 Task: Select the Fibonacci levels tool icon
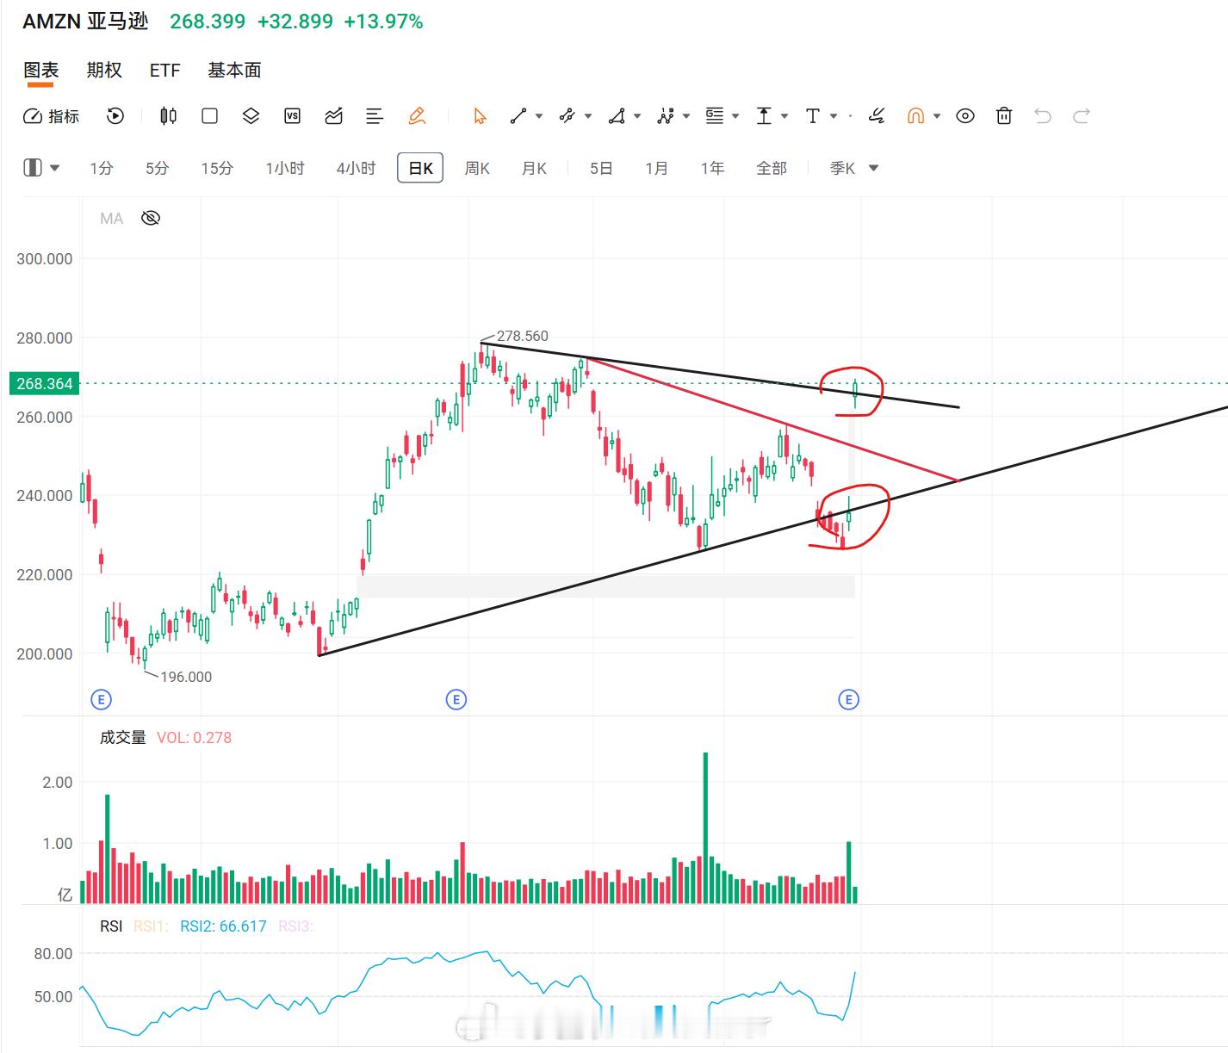pos(715,116)
